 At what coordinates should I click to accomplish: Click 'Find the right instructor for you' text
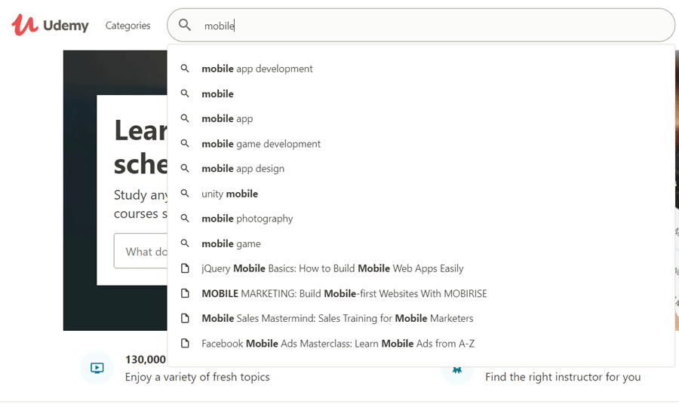click(563, 377)
